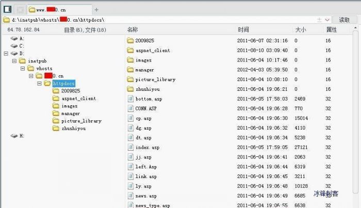The width and height of the screenshot is (361, 208).
Task: Sort by 名称 column header
Action: (133, 29)
